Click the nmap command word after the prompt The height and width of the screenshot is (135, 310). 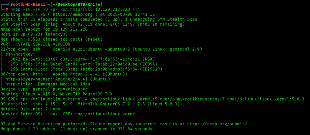(x=20, y=9)
